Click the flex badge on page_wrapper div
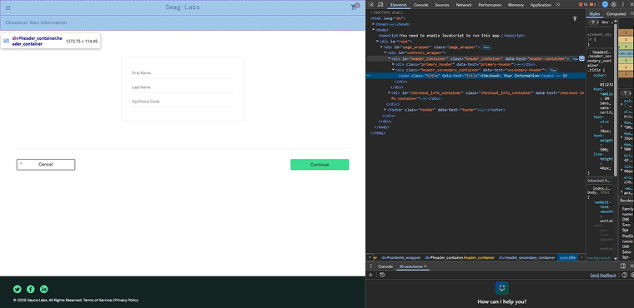This screenshot has height=308, width=634. (x=486, y=47)
